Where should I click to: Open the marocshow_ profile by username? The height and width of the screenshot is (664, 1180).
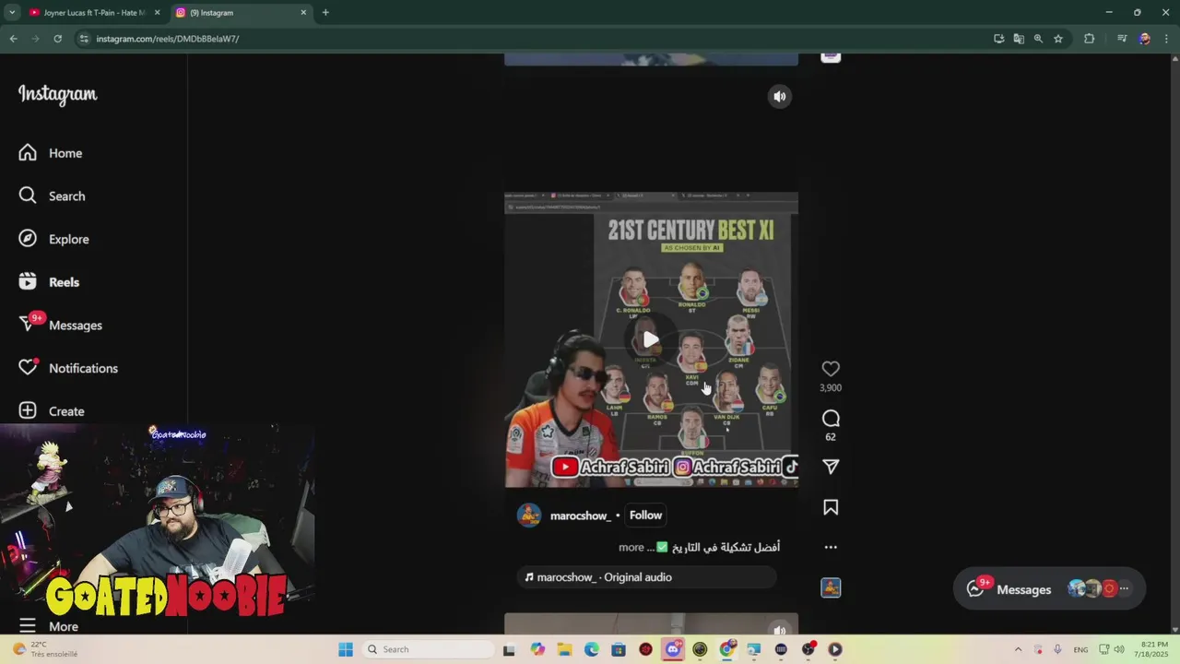[581, 516]
